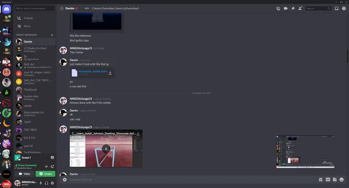
Task: Disconnect from the voice call
Action: click(52, 166)
